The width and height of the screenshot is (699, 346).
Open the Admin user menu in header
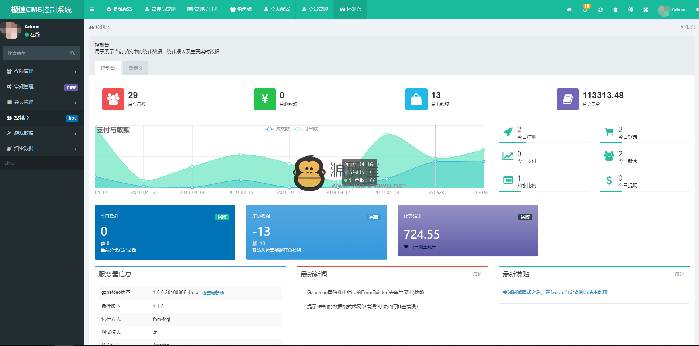672,10
